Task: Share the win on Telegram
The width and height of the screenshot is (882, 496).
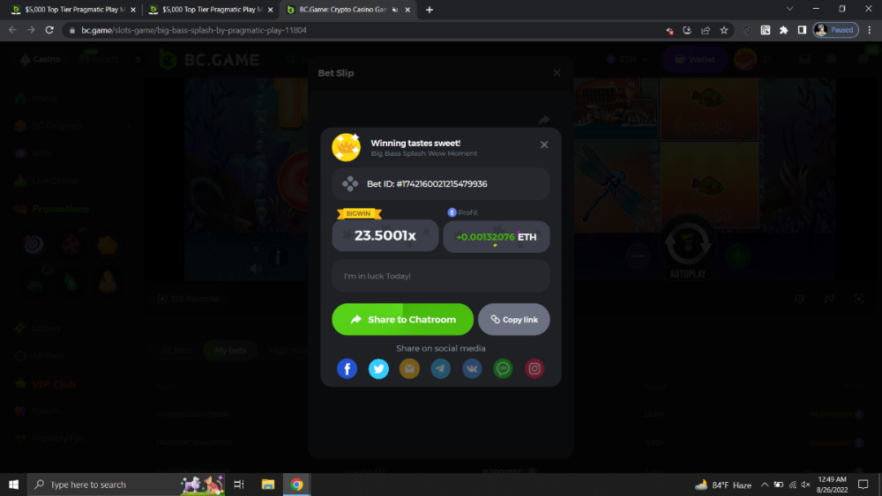Action: 441,369
